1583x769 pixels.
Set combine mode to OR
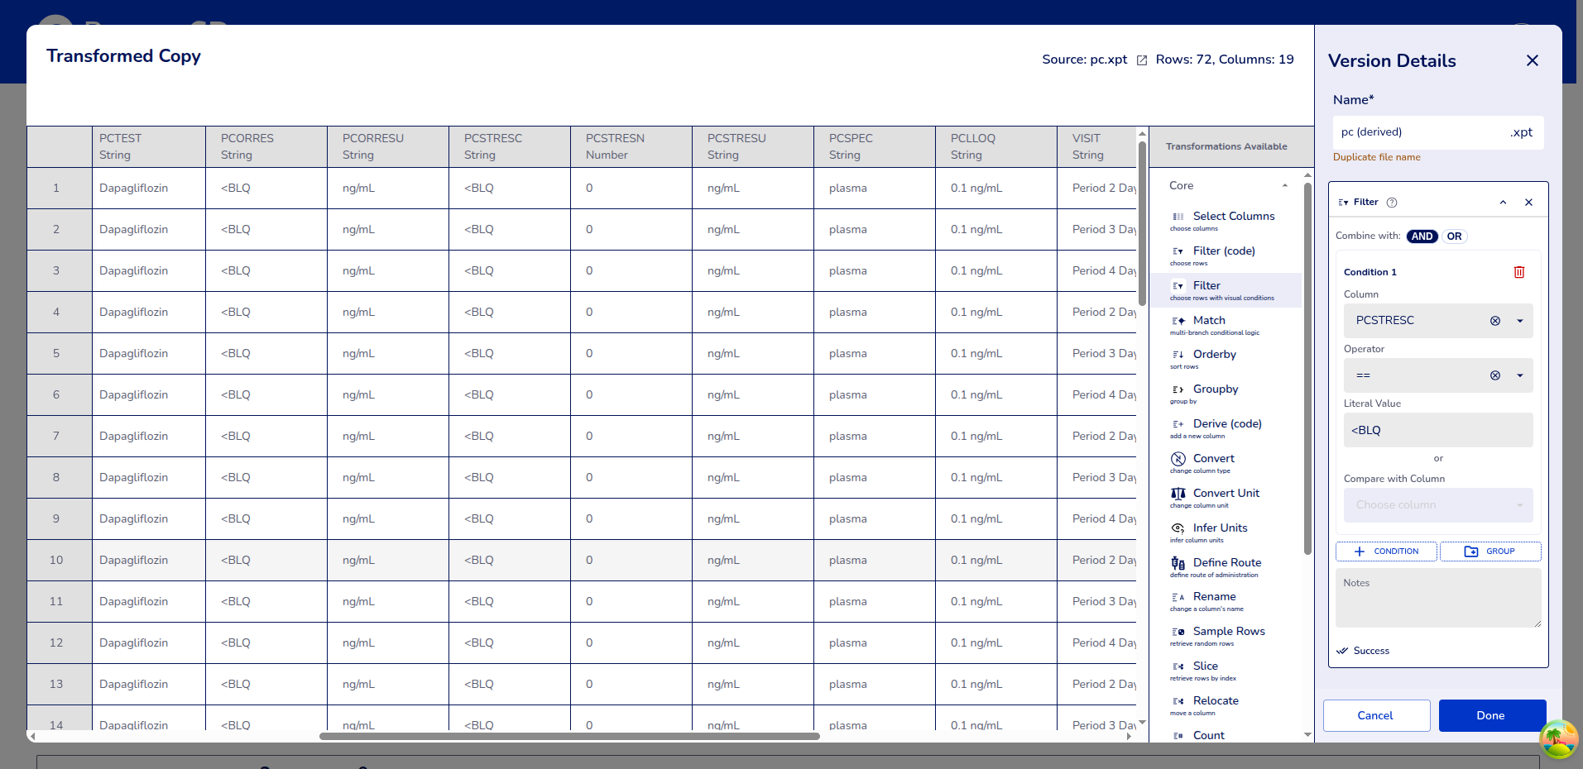point(1454,236)
